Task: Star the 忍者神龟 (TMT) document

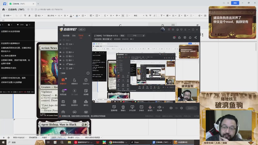Action: (28, 9)
